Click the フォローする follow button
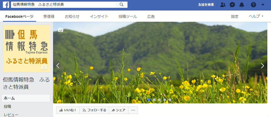This screenshot has width=271, height=117. pyautogui.click(x=94, y=110)
